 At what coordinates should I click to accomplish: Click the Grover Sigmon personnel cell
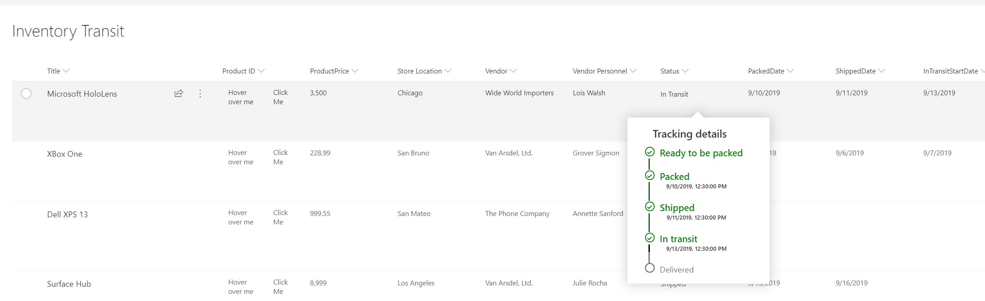pyautogui.click(x=596, y=153)
